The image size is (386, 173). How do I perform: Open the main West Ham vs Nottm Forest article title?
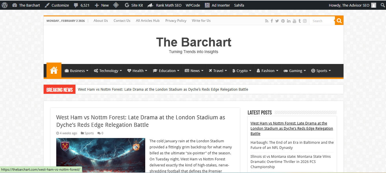pos(141,121)
